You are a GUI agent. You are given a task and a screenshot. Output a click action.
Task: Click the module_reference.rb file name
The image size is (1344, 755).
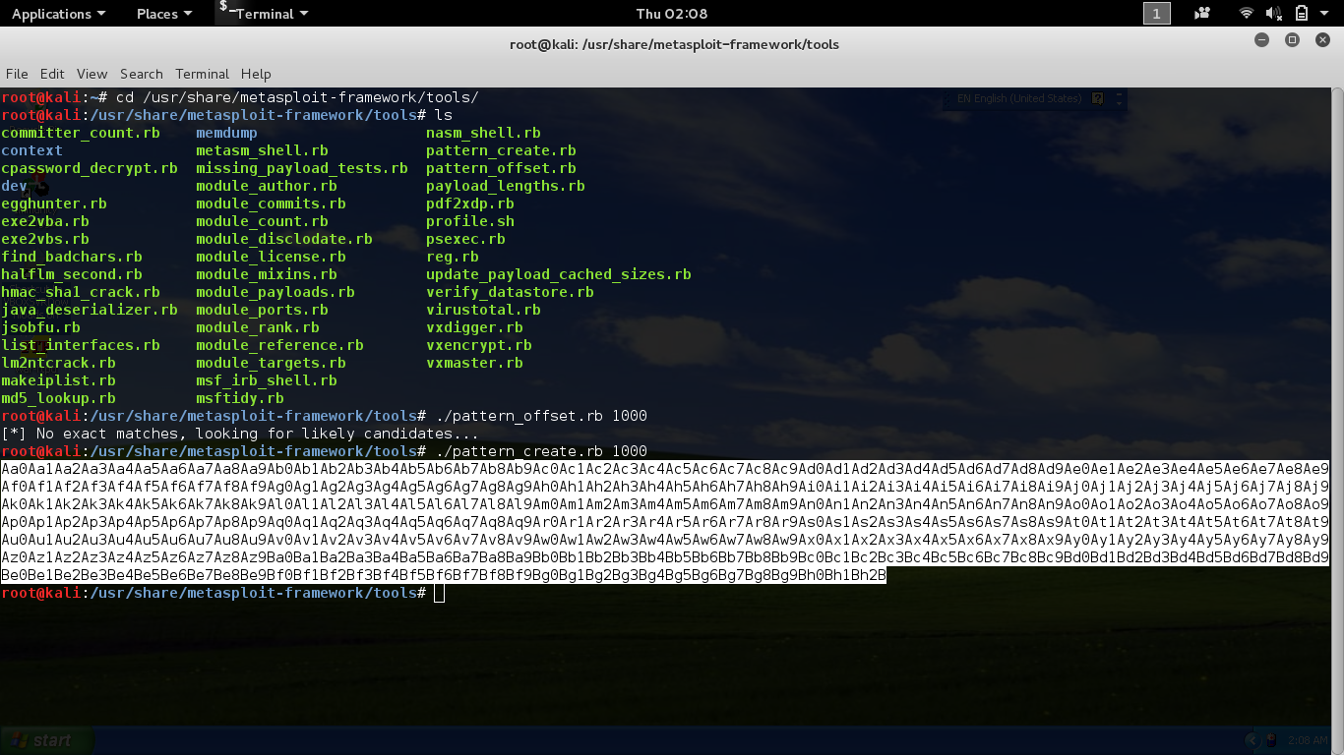click(279, 345)
